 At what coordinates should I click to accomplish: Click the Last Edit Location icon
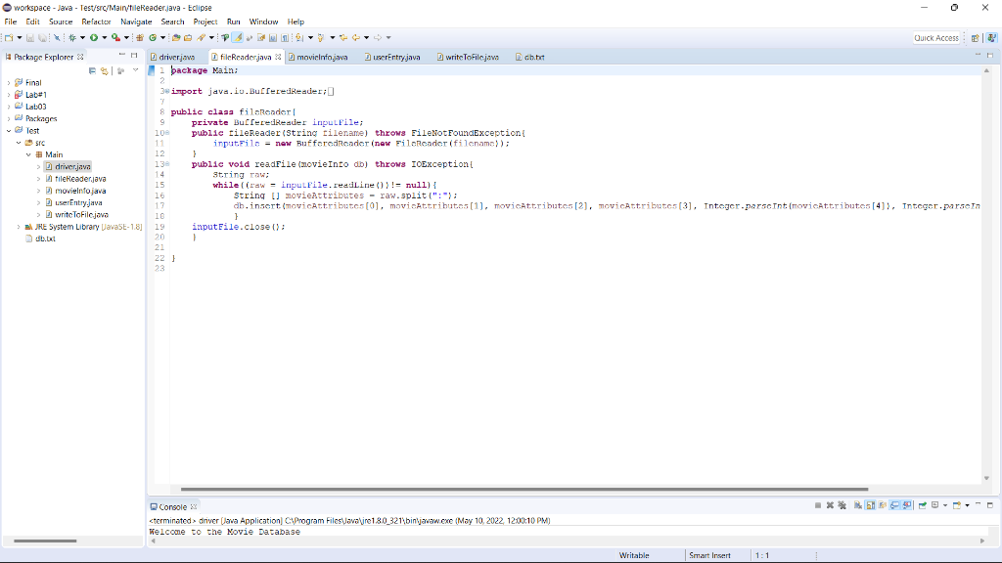[343, 38]
